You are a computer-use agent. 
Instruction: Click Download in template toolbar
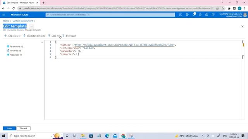point(69,36)
